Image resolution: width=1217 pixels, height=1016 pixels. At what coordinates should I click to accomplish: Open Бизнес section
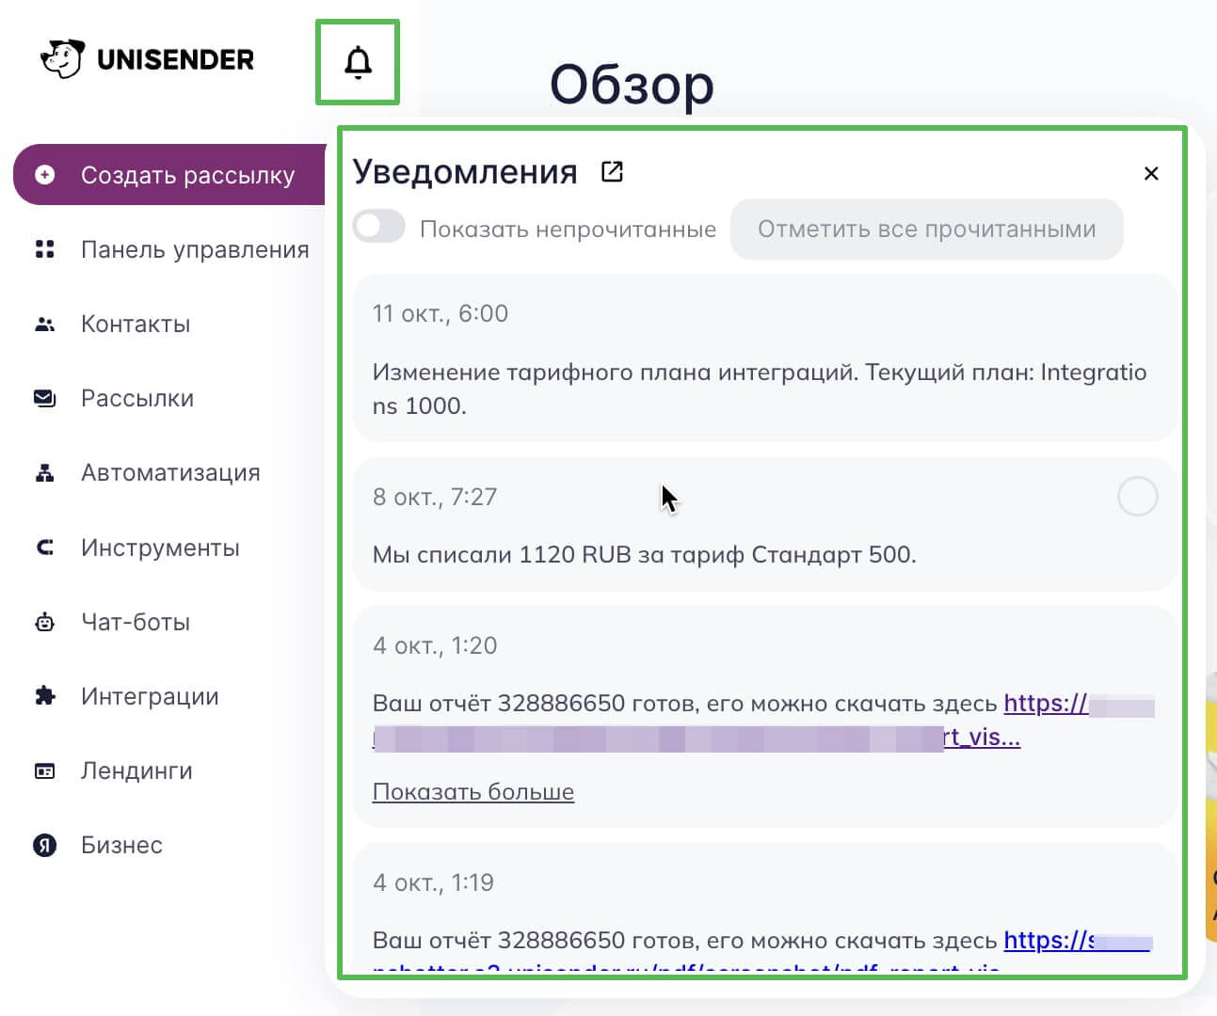point(121,845)
